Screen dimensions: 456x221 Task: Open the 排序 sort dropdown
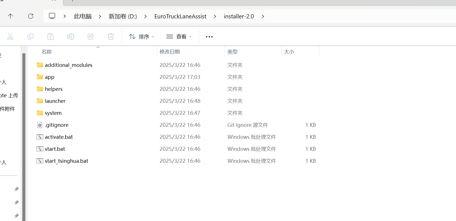(141, 37)
